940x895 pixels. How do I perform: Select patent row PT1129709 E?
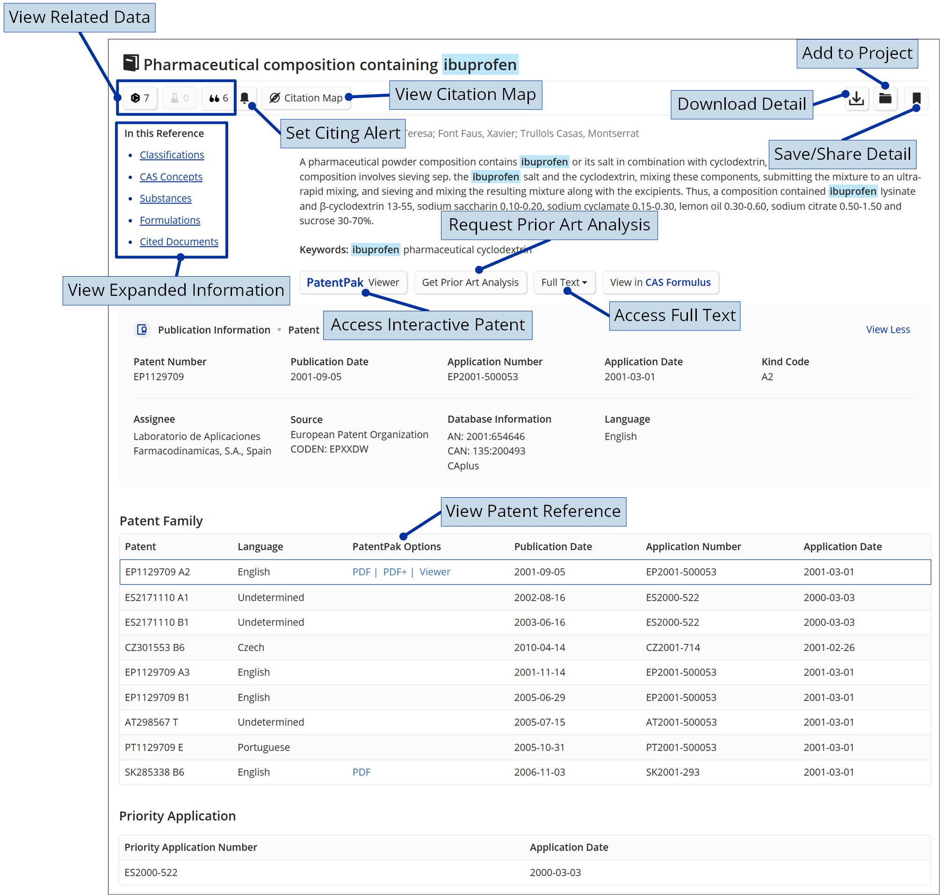click(x=526, y=748)
